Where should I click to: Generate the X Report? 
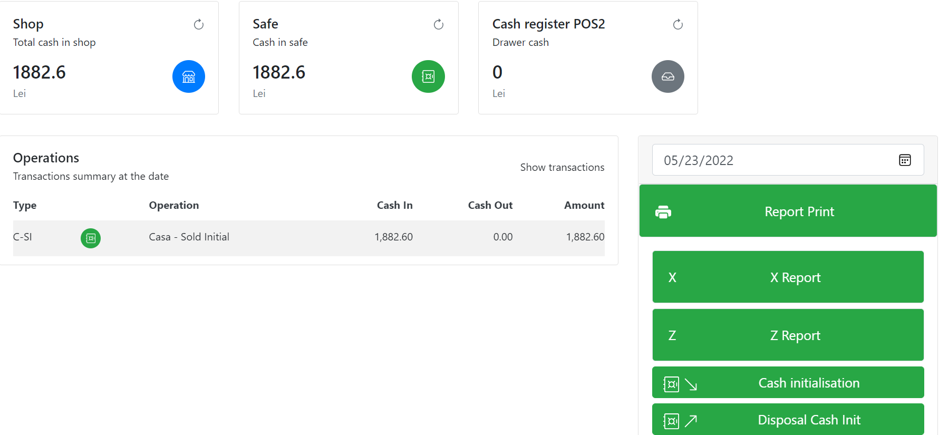click(788, 277)
